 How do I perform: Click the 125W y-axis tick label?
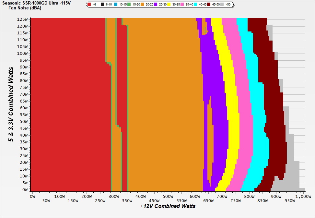tap(22, 19)
